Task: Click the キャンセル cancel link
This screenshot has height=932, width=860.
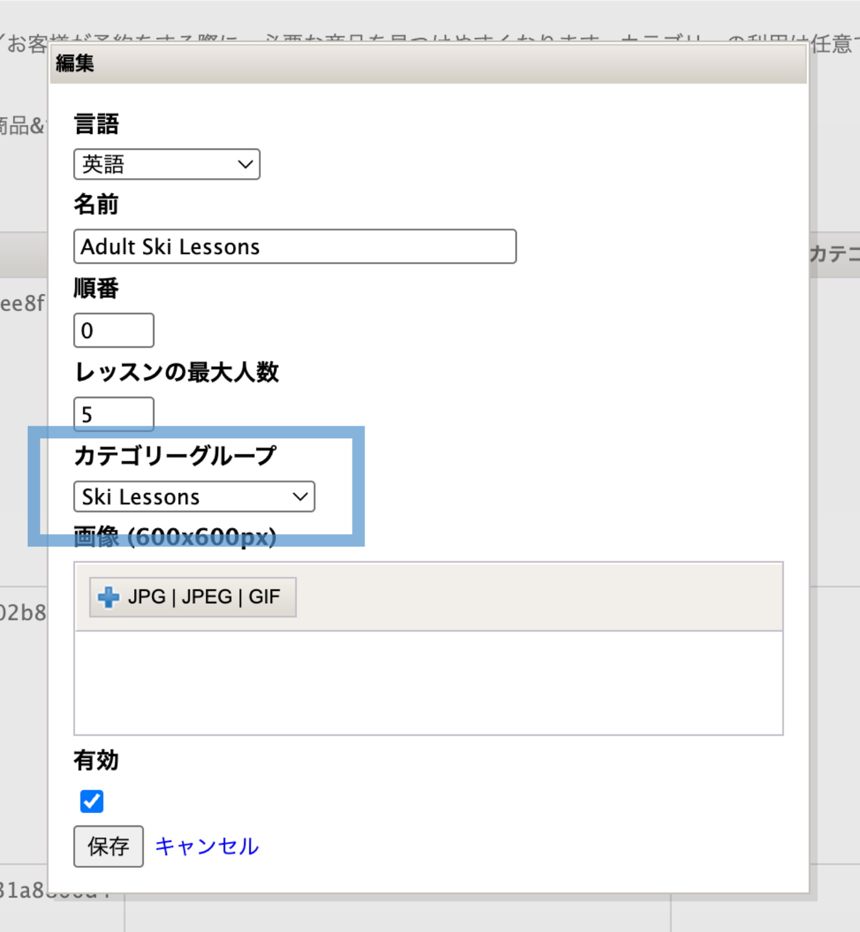Action: [x=207, y=846]
